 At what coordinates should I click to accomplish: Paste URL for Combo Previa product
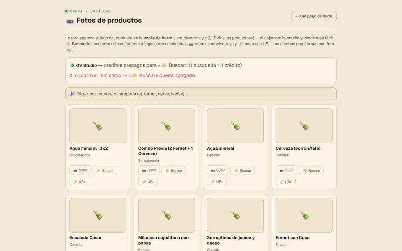[148, 182]
